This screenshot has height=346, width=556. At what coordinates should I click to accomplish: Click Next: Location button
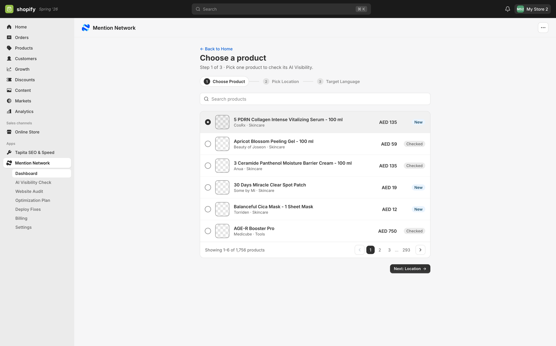pyautogui.click(x=410, y=269)
